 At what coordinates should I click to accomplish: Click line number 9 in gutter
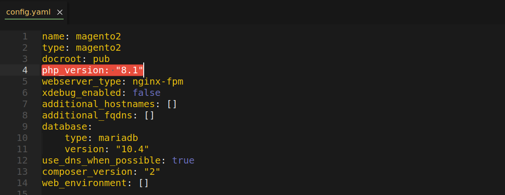(x=25, y=126)
